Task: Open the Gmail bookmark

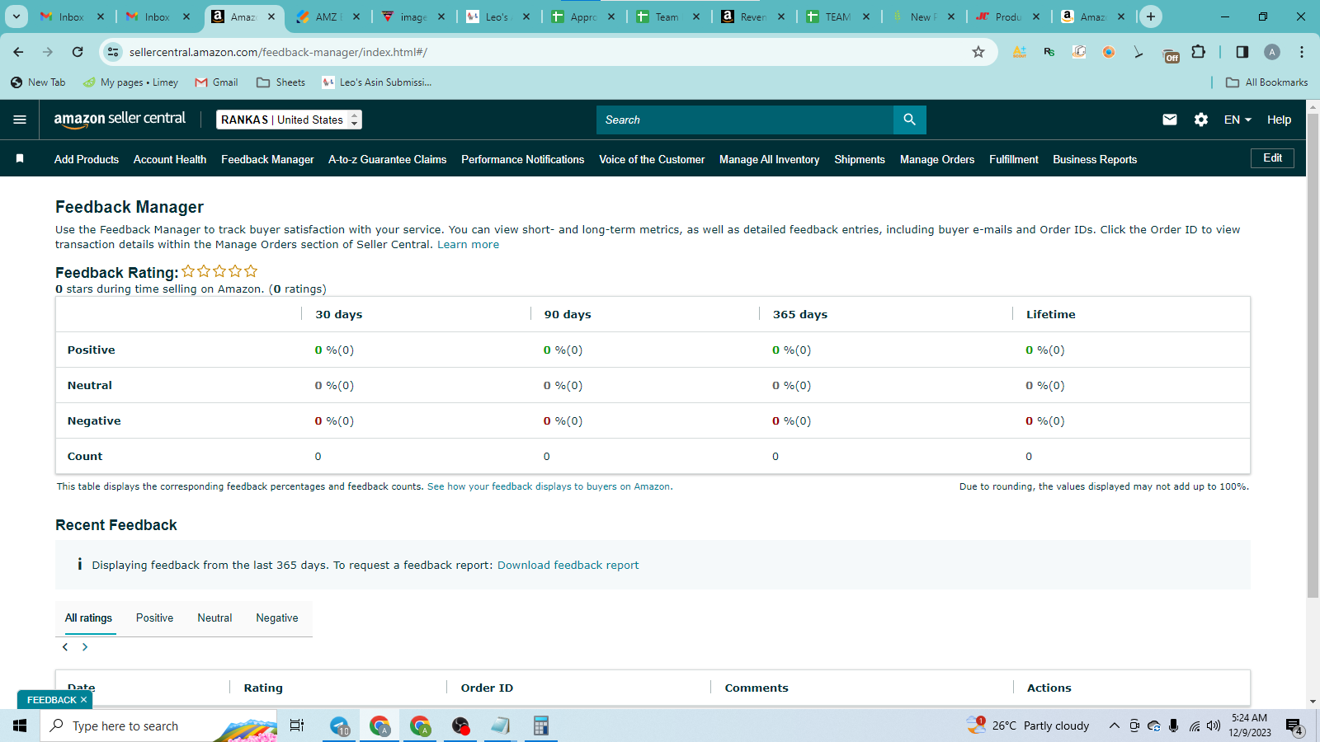Action: pos(216,82)
